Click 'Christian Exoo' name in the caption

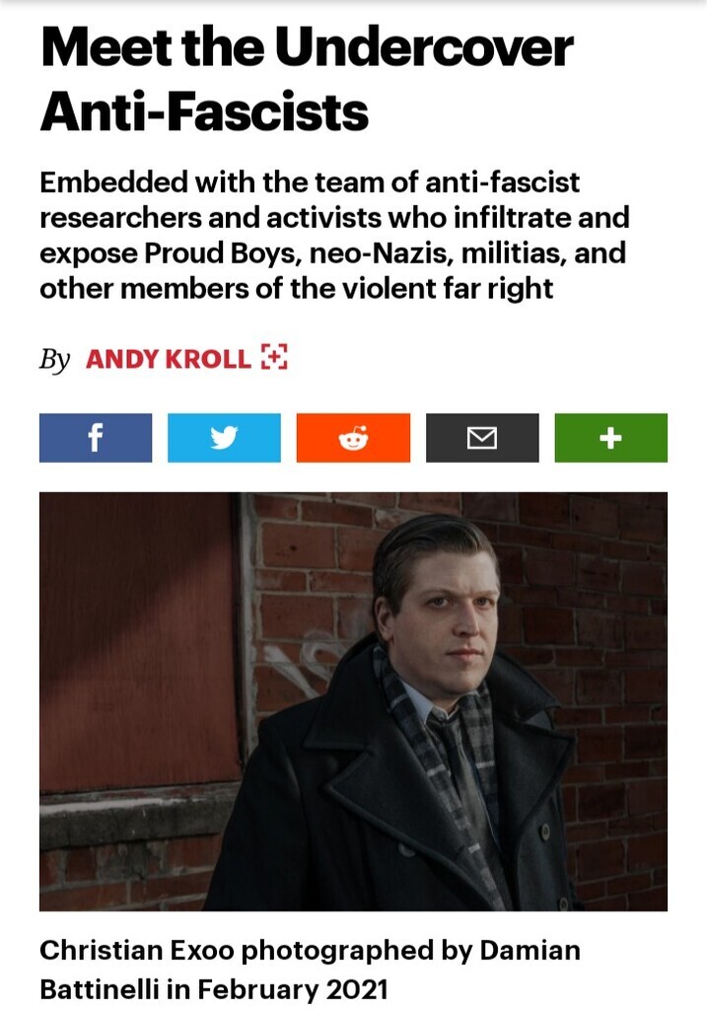click(136, 950)
